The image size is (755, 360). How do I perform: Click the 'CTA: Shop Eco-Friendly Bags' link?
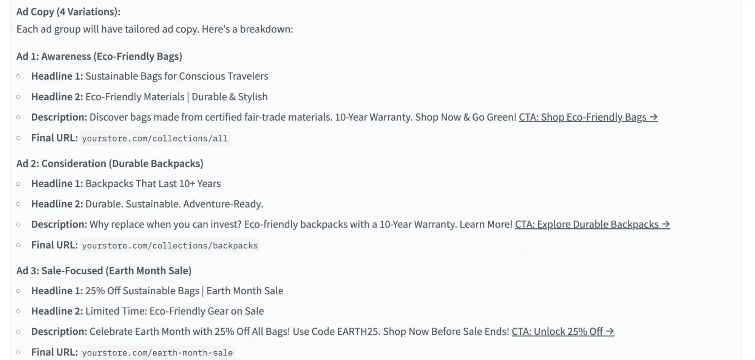point(588,117)
